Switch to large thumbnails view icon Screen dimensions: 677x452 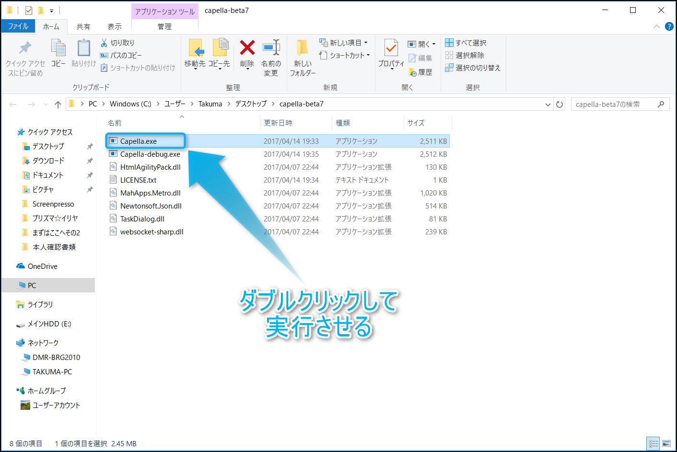[x=666, y=444]
